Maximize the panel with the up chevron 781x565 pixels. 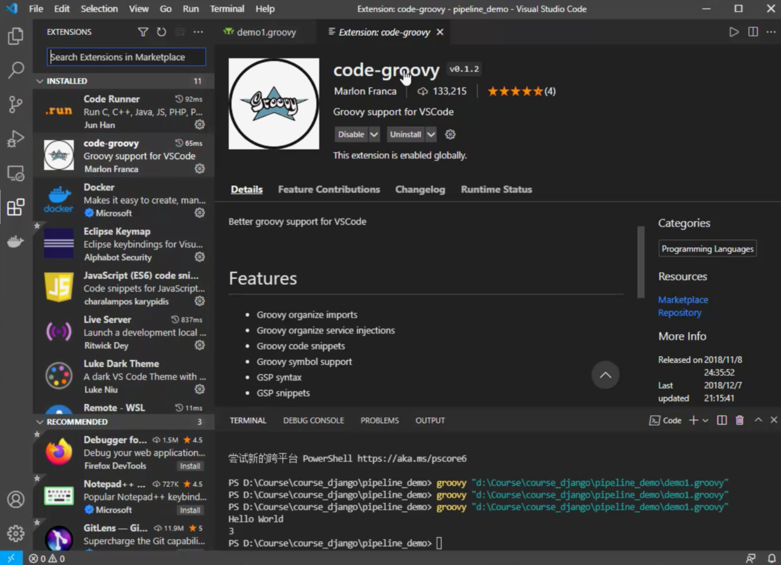(x=758, y=420)
